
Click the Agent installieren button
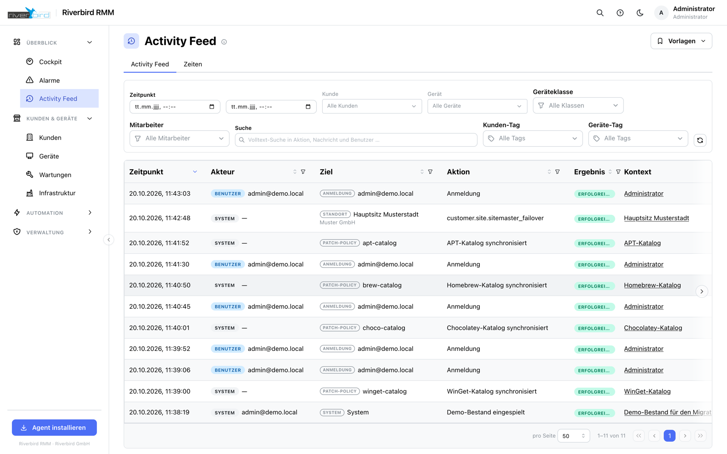click(55, 428)
